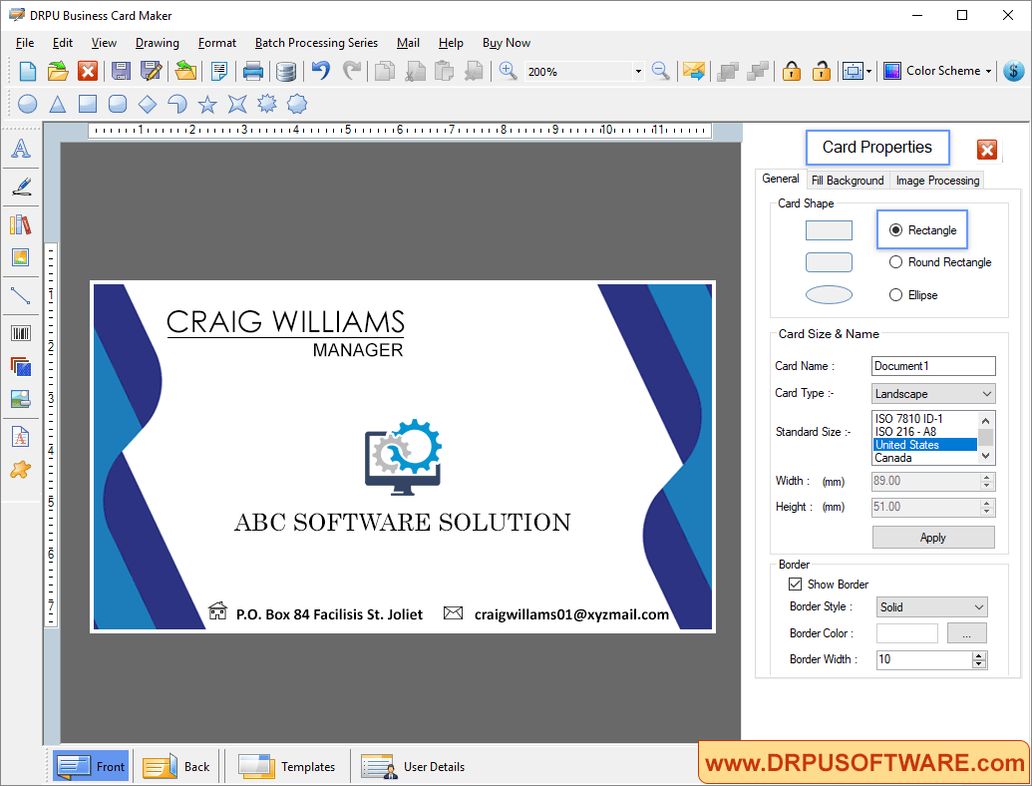Click the open padlock unlock icon
Image resolution: width=1032 pixels, height=786 pixels.
pyautogui.click(x=821, y=71)
